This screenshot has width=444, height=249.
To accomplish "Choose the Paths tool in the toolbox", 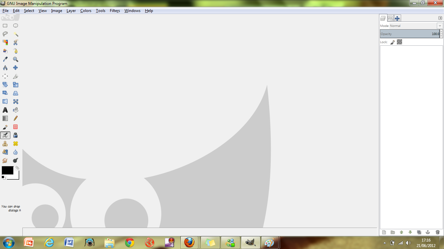I will tap(16, 51).
